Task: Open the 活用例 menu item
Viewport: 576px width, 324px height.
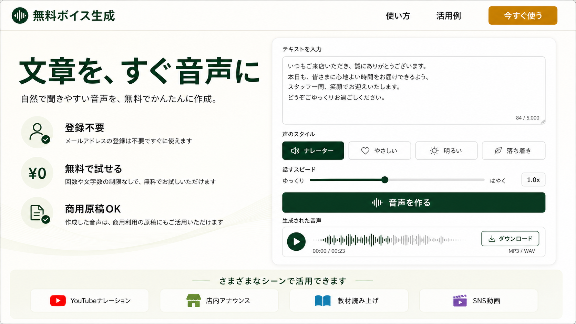Action: 449,16
